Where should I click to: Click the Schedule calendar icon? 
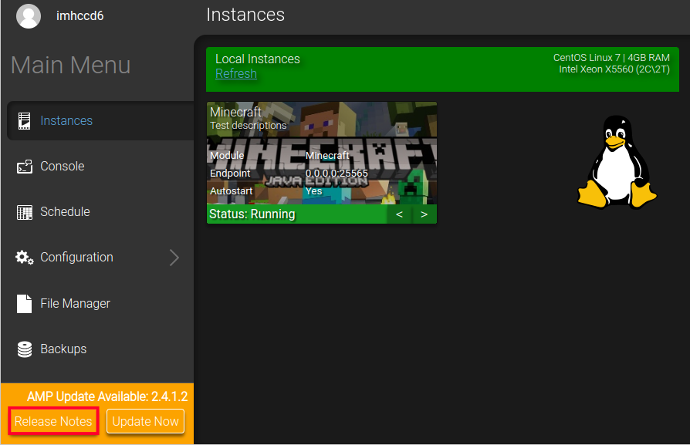click(x=22, y=211)
